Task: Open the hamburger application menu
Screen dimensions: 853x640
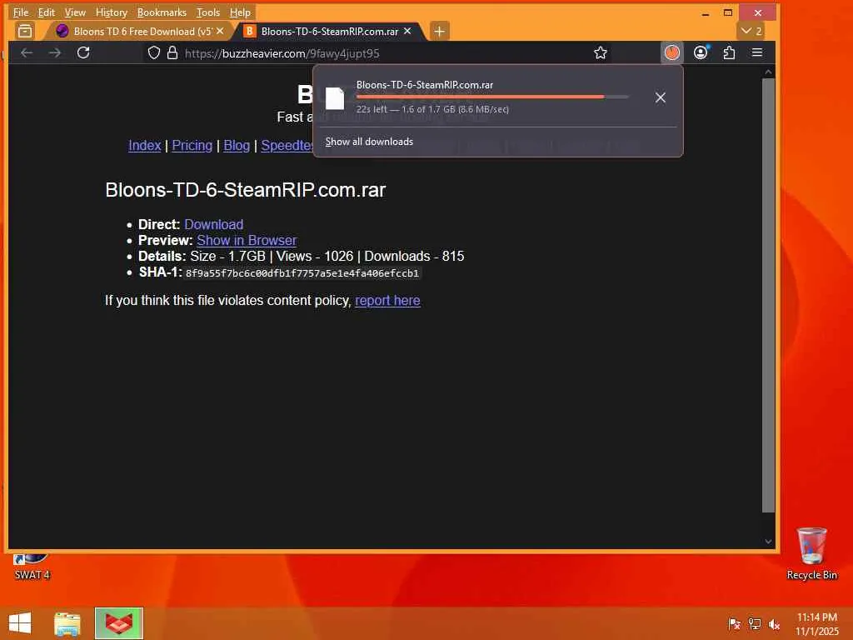Action: pos(756,52)
